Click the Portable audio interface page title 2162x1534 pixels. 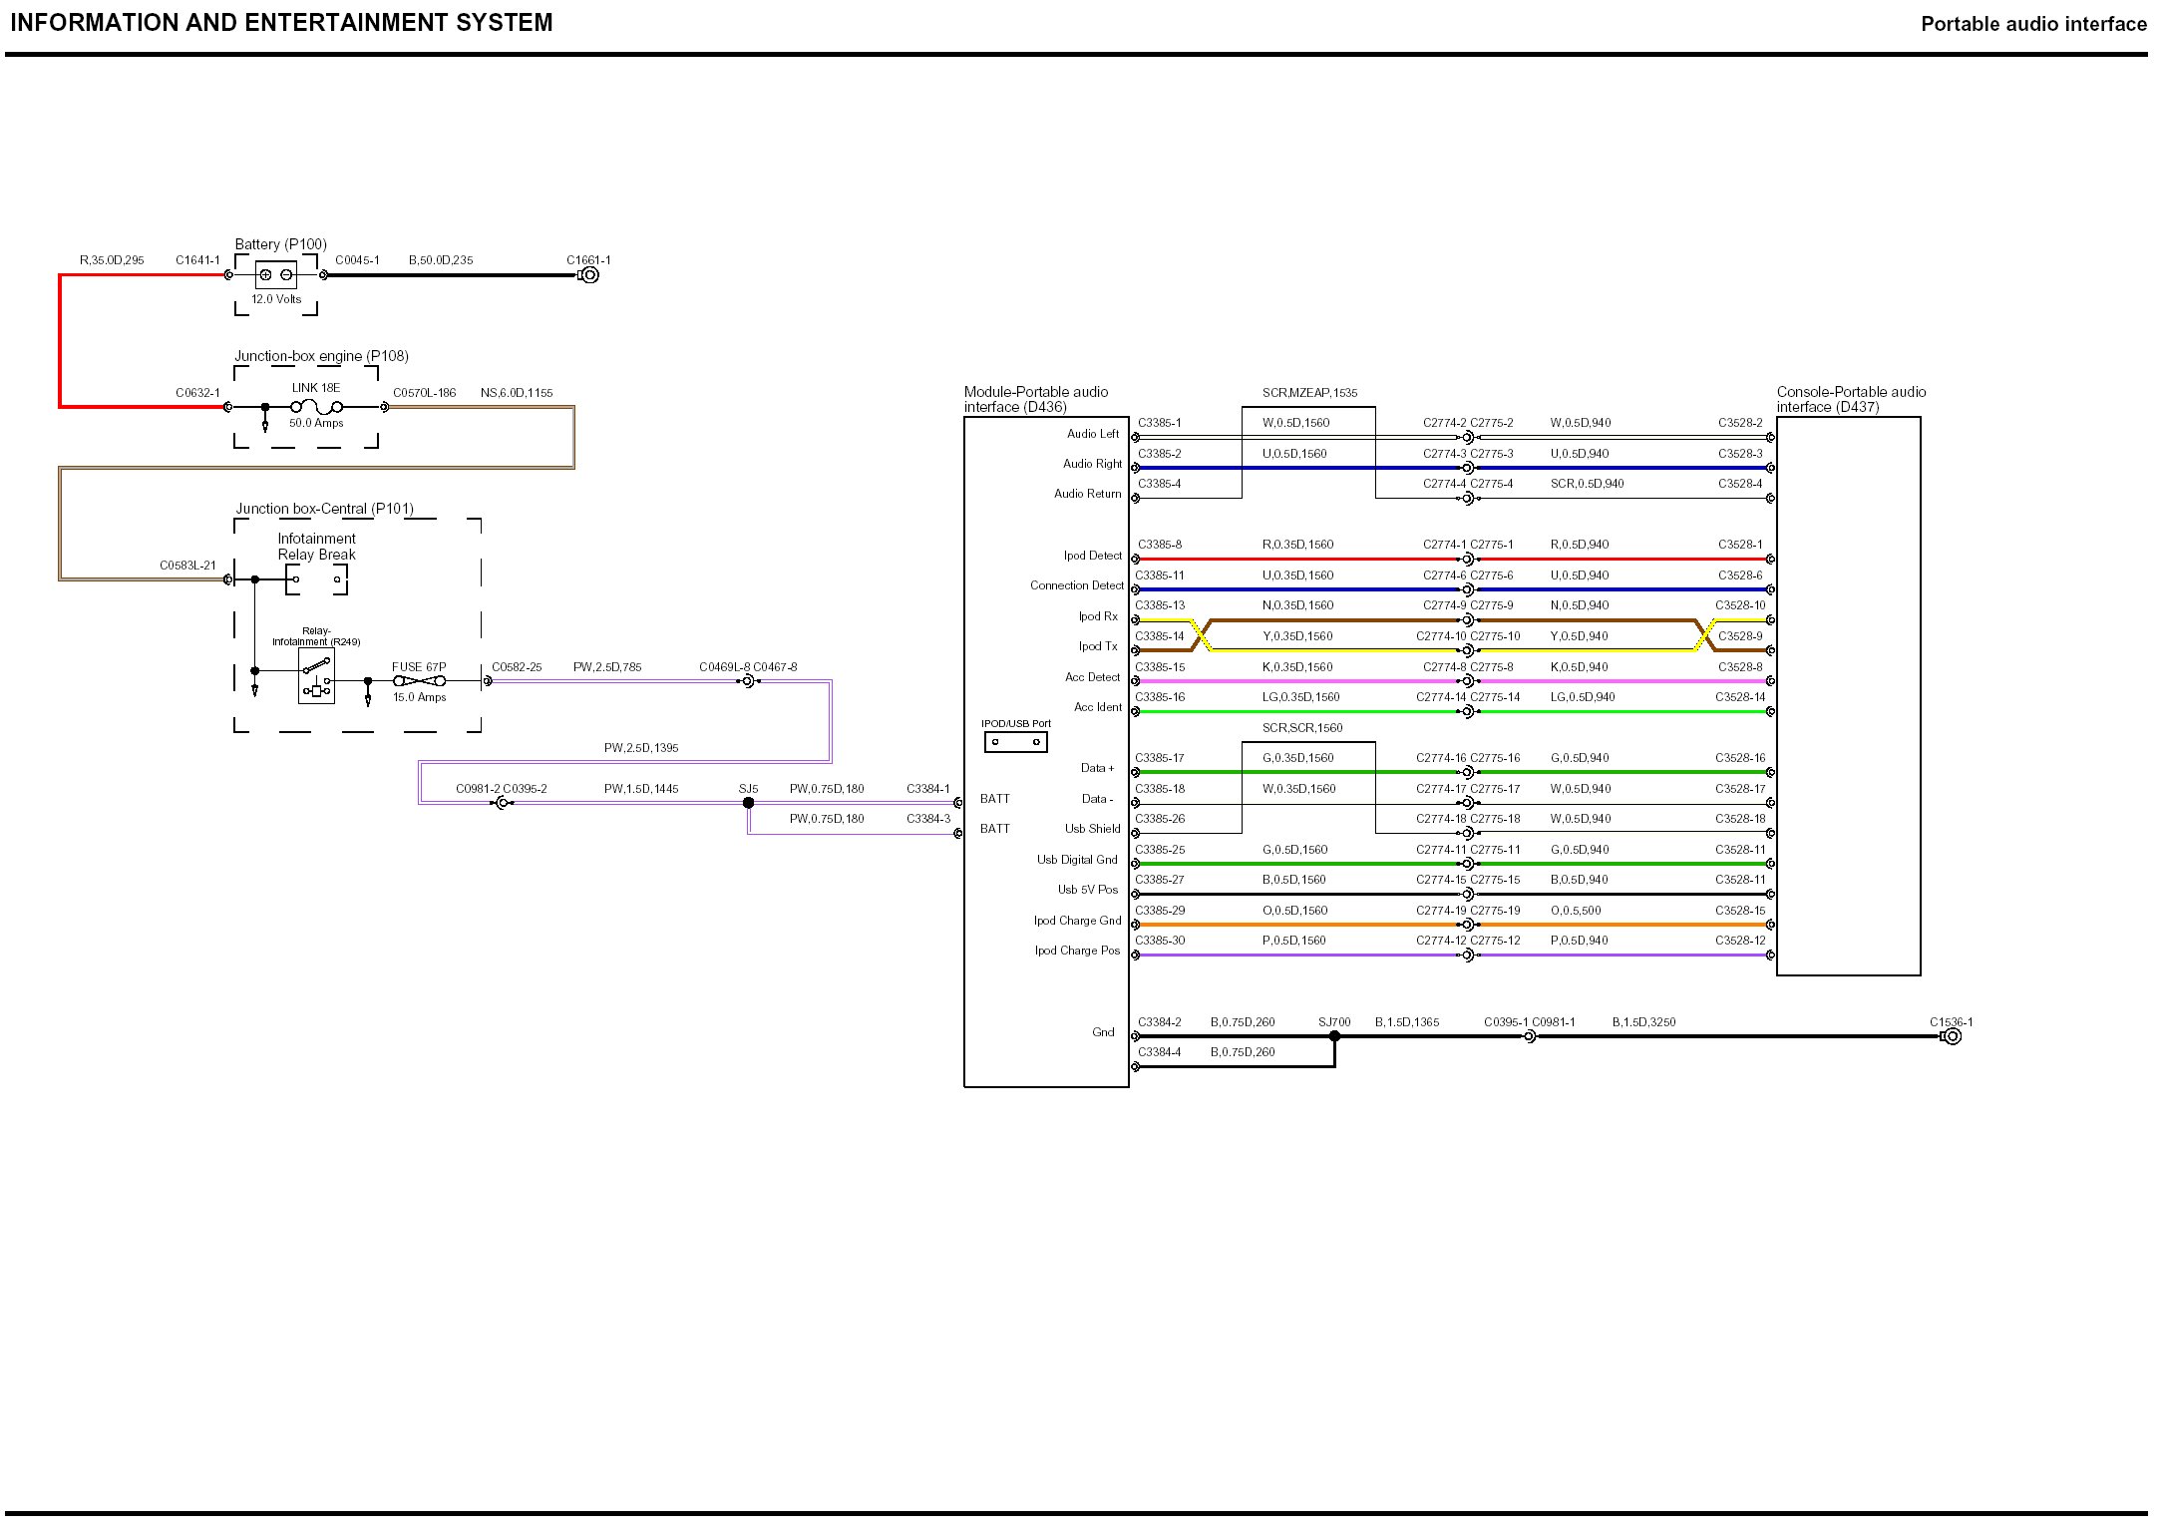2033,24
